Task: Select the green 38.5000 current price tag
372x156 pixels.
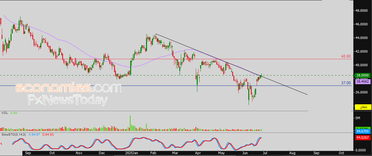Action: point(363,75)
